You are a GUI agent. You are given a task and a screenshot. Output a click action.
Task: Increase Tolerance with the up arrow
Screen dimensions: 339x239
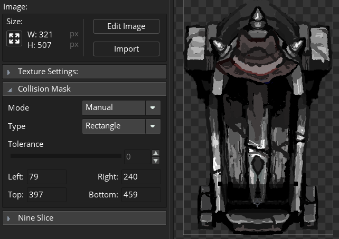pyautogui.click(x=156, y=153)
